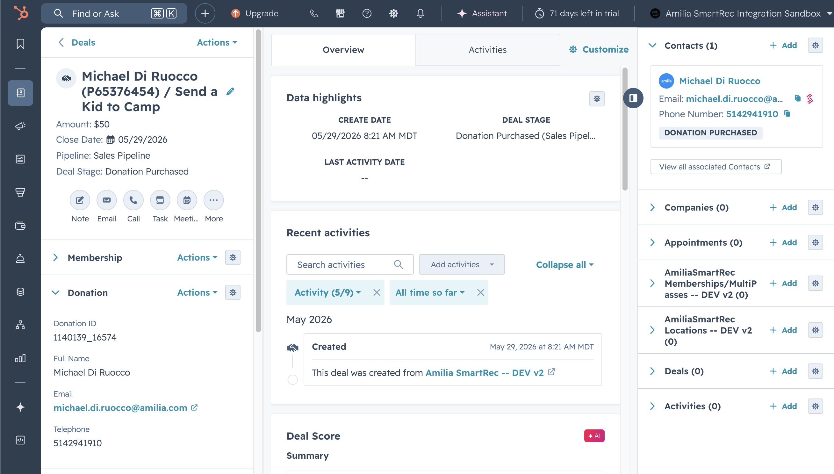Open the Add activities dropdown
The image size is (834, 474).
462,264
